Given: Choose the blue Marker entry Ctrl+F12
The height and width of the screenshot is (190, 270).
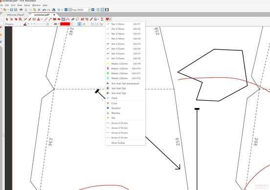Looking at the screenshot, I should pyautogui.click(x=126, y=78).
